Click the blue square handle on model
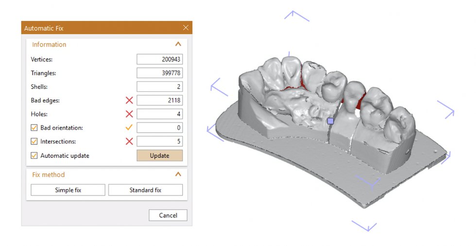Viewport: 476px width, 246px height. pyautogui.click(x=331, y=121)
